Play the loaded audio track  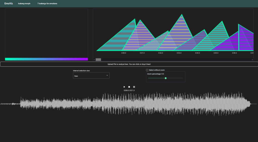point(124,87)
